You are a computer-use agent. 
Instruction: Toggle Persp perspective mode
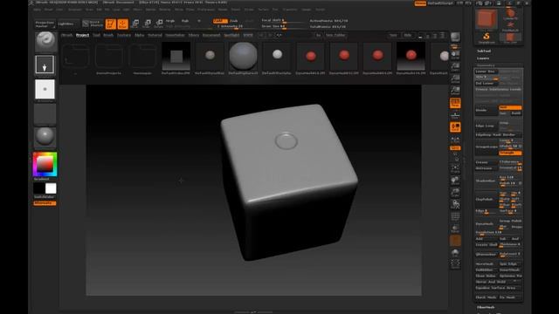point(455,103)
